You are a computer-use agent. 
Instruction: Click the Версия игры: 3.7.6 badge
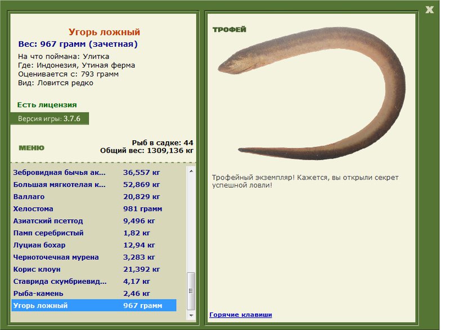(x=49, y=119)
